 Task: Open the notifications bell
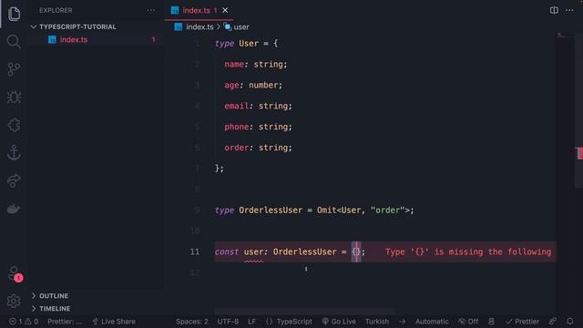coord(569,322)
